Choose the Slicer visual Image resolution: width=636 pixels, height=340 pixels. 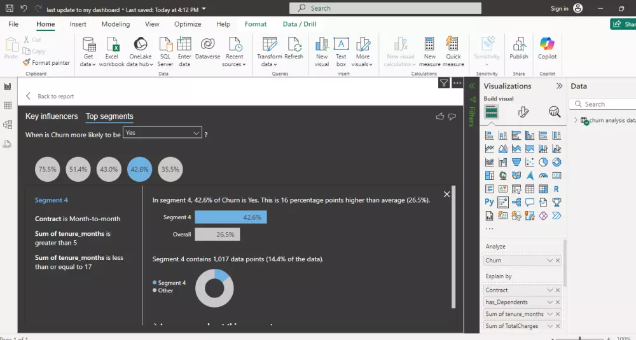click(516, 189)
